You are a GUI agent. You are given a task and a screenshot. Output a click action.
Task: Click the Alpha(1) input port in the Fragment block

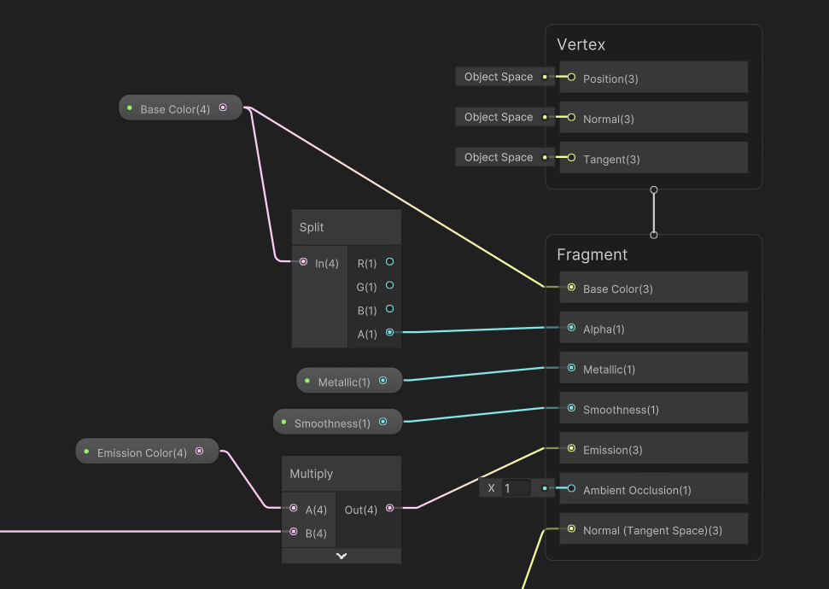pos(570,327)
